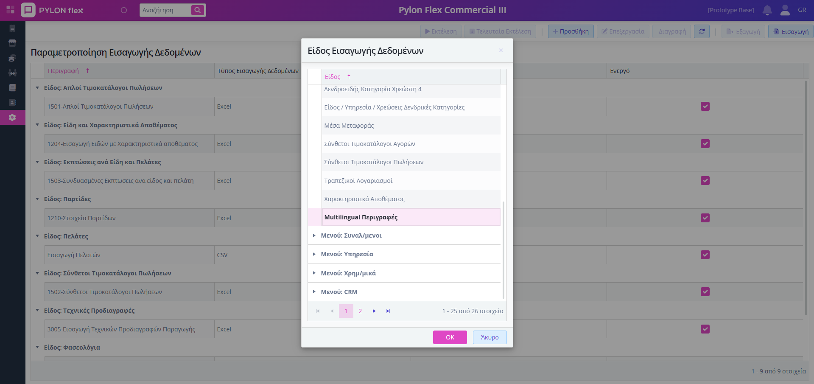Open the user profile icon
814x384 pixels.
point(785,10)
